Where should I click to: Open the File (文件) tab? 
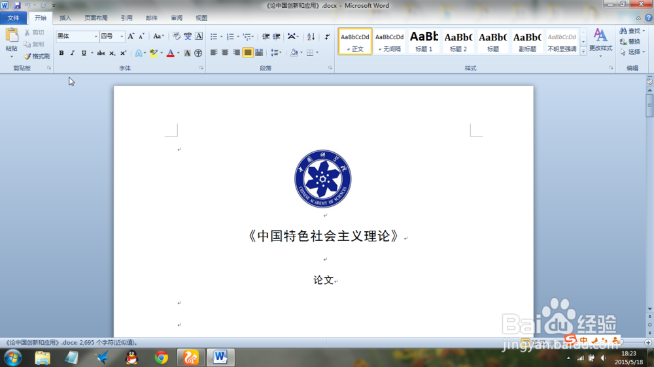(13, 18)
